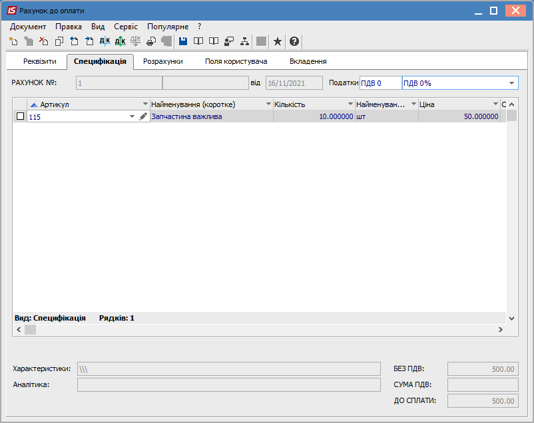Click the copy document icon
The image size is (534, 423).
pyautogui.click(x=59, y=41)
